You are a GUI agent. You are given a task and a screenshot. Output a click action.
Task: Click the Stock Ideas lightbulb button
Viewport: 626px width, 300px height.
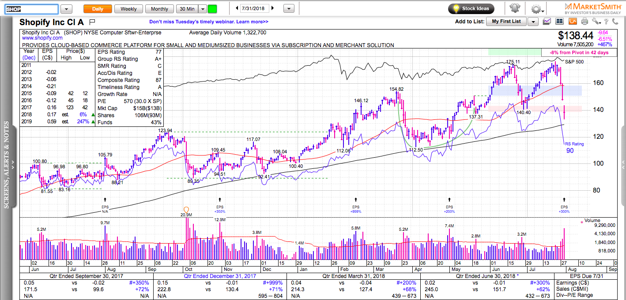[471, 8]
